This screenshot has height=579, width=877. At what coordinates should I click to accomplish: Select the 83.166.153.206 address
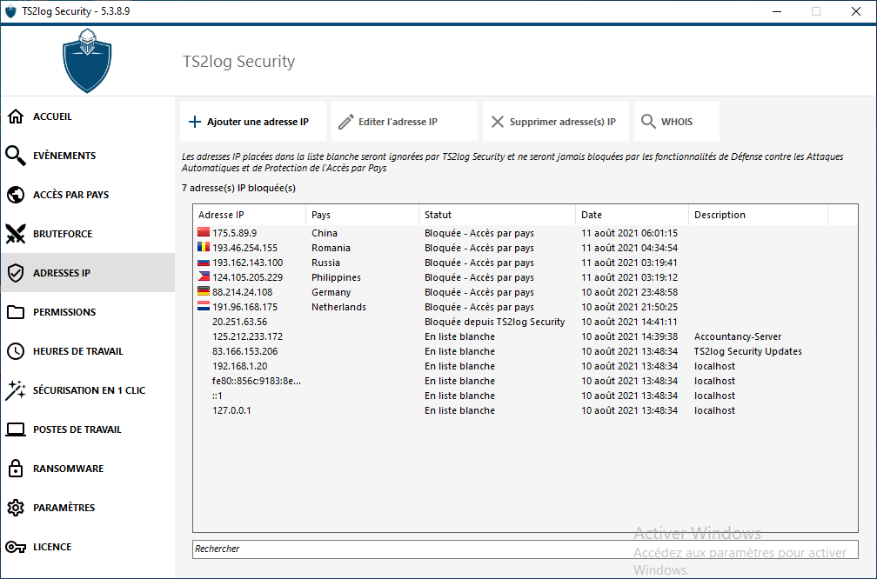coord(245,351)
